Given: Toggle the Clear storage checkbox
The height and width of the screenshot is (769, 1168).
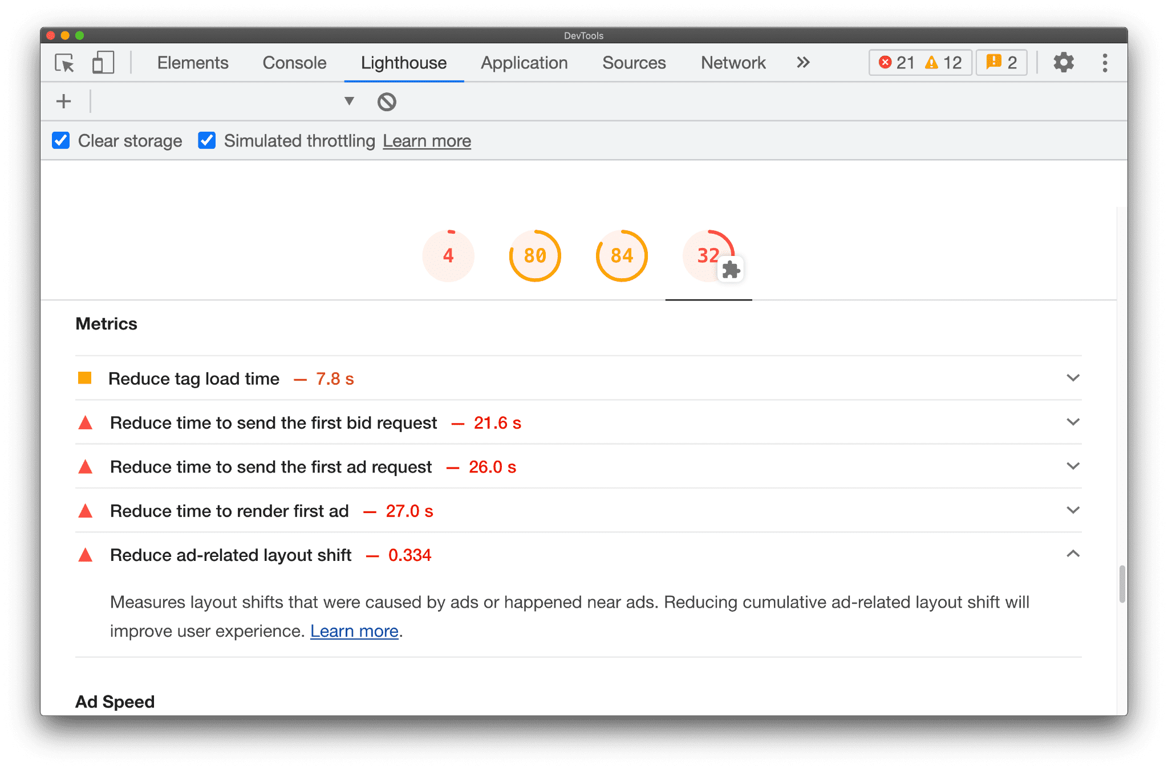Looking at the screenshot, I should point(63,141).
